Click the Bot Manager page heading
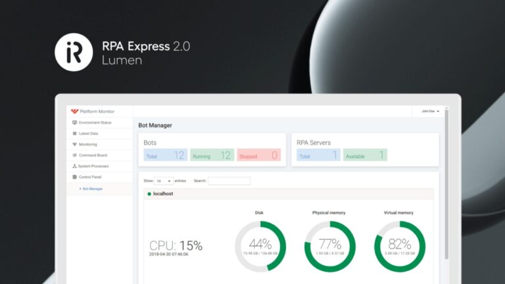This screenshot has width=505, height=284. [x=155, y=126]
